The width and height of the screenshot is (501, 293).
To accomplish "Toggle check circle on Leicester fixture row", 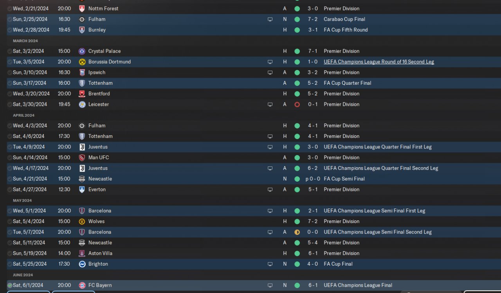I will coord(10,104).
